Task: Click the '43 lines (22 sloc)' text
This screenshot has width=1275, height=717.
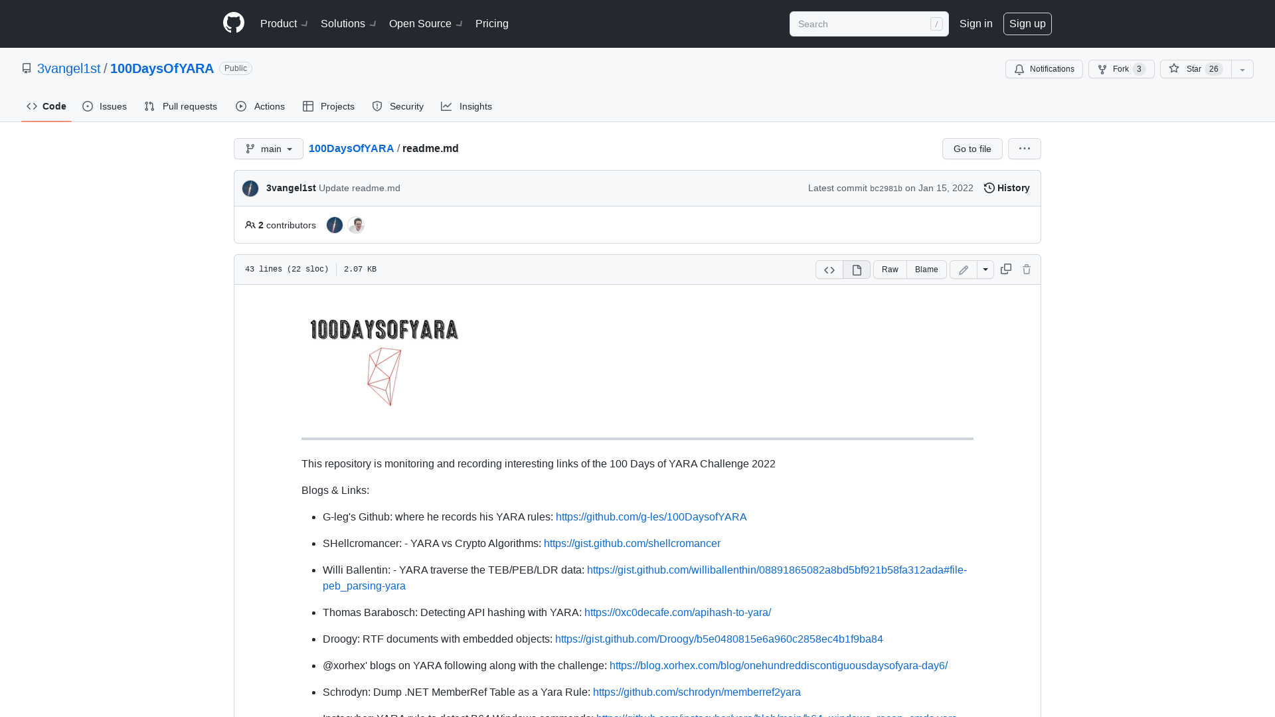Action: click(287, 270)
